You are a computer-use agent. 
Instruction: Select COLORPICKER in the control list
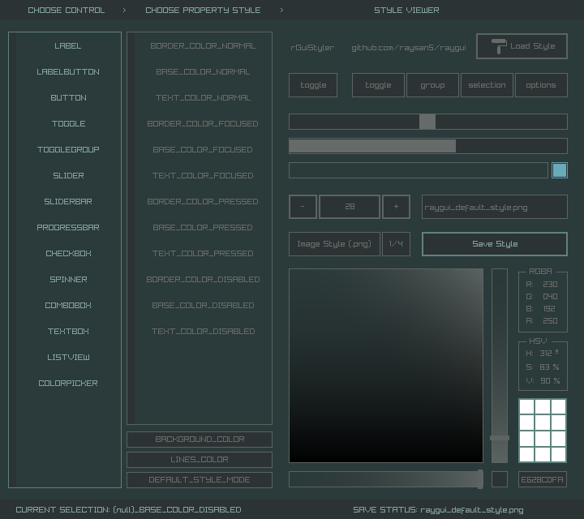click(x=68, y=384)
